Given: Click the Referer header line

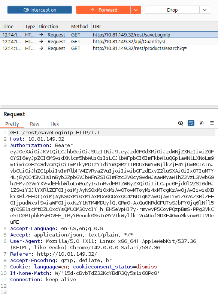Looking at the screenshot, I should 54,254.
